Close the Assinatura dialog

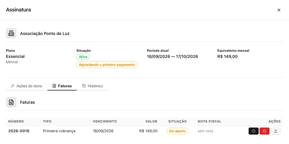pyautogui.click(x=279, y=10)
